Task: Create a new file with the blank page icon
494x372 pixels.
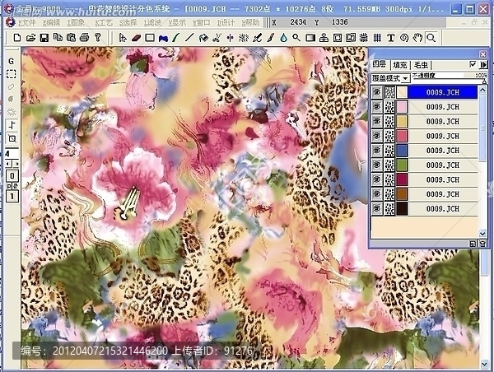Action: [17, 38]
